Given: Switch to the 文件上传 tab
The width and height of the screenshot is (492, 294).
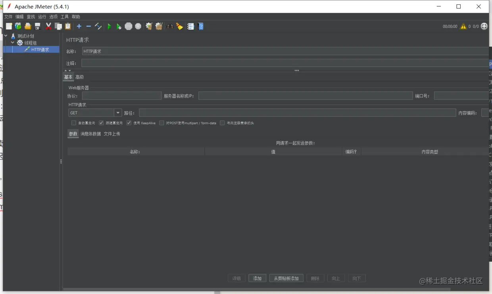Looking at the screenshot, I should coord(112,134).
